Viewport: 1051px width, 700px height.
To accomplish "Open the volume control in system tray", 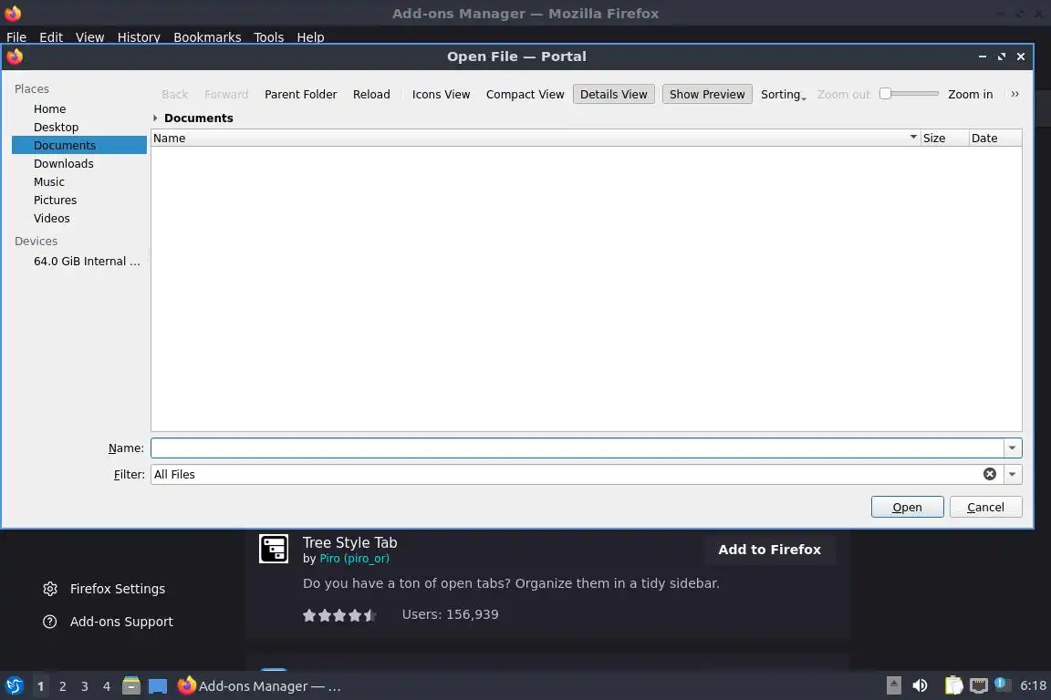I will 921,685.
